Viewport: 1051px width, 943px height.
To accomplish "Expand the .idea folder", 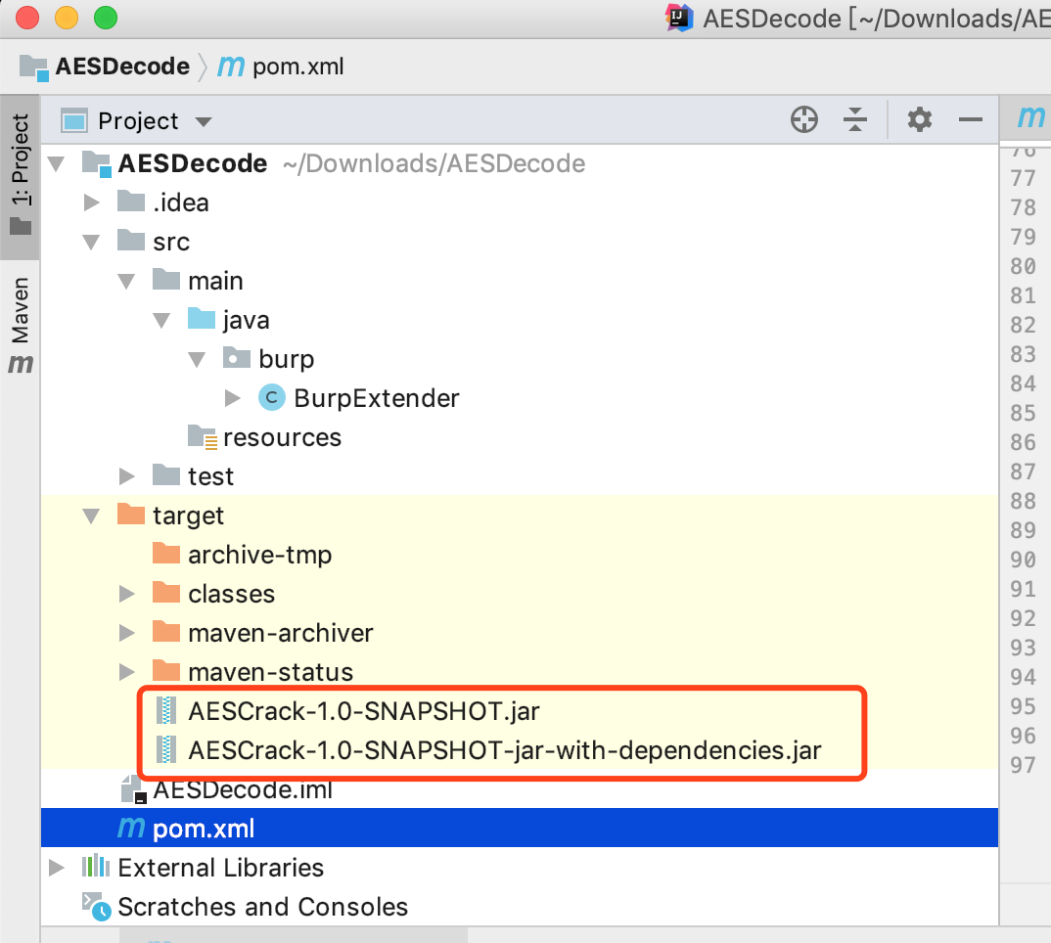I will click(x=91, y=202).
